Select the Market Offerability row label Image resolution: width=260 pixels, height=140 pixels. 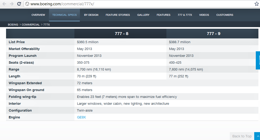[x=24, y=49]
